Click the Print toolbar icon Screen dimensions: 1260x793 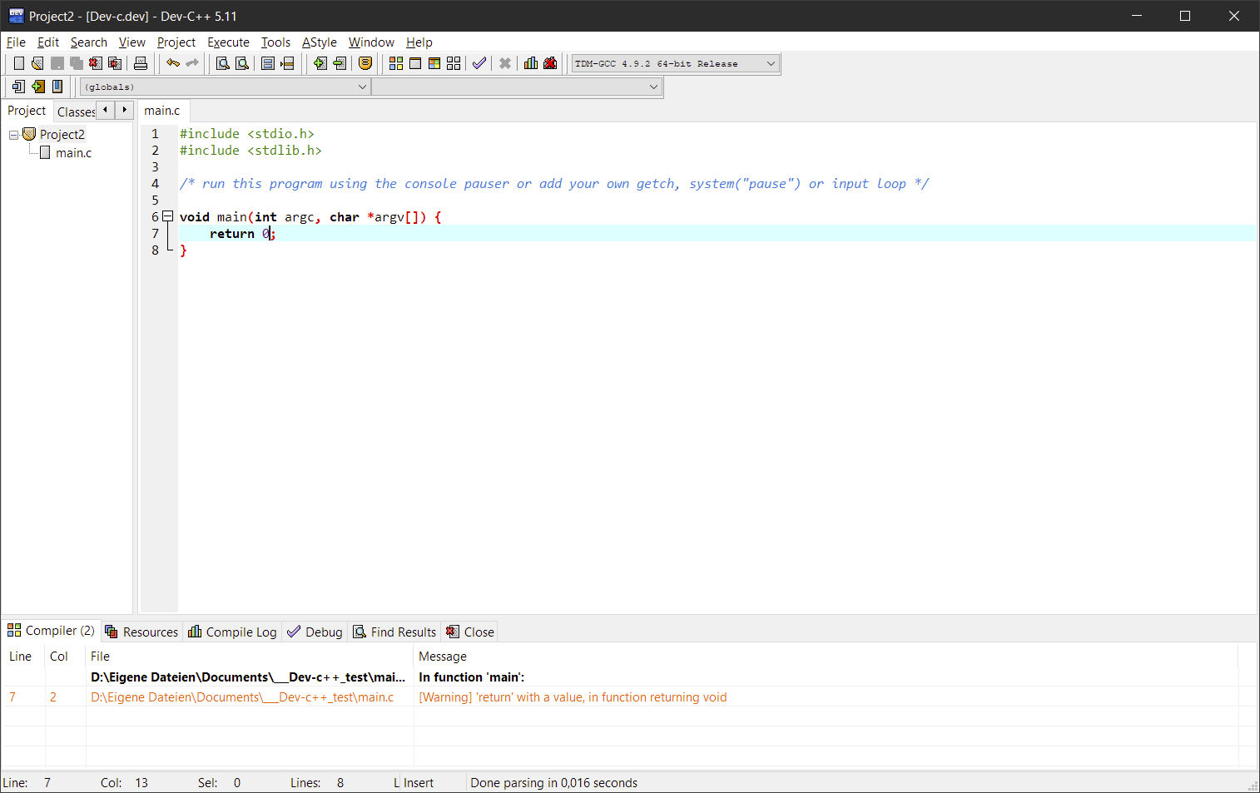click(141, 63)
